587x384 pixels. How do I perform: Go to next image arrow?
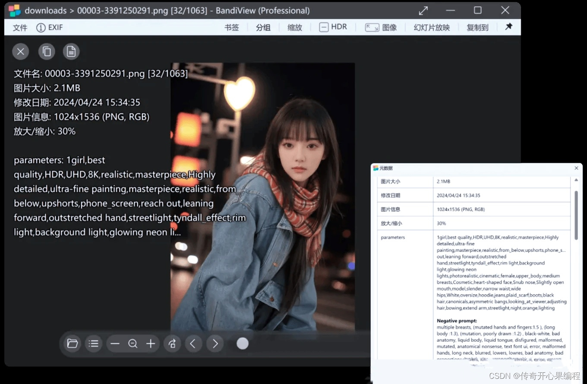coord(215,344)
